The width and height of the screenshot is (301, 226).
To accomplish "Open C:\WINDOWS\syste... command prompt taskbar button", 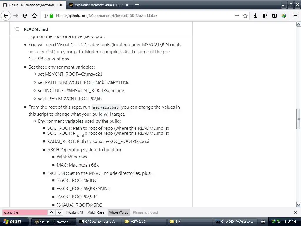I will [x=235, y=222].
